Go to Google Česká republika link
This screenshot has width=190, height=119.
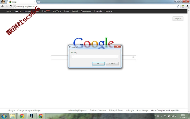[165, 110]
